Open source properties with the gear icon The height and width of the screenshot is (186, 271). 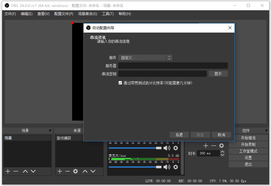pyautogui.click(x=75, y=171)
